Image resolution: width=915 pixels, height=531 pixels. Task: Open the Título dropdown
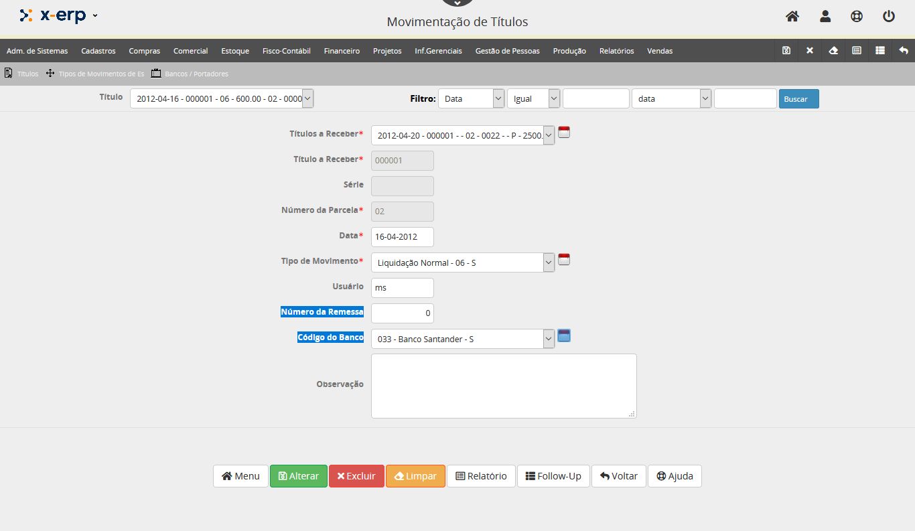222,98
